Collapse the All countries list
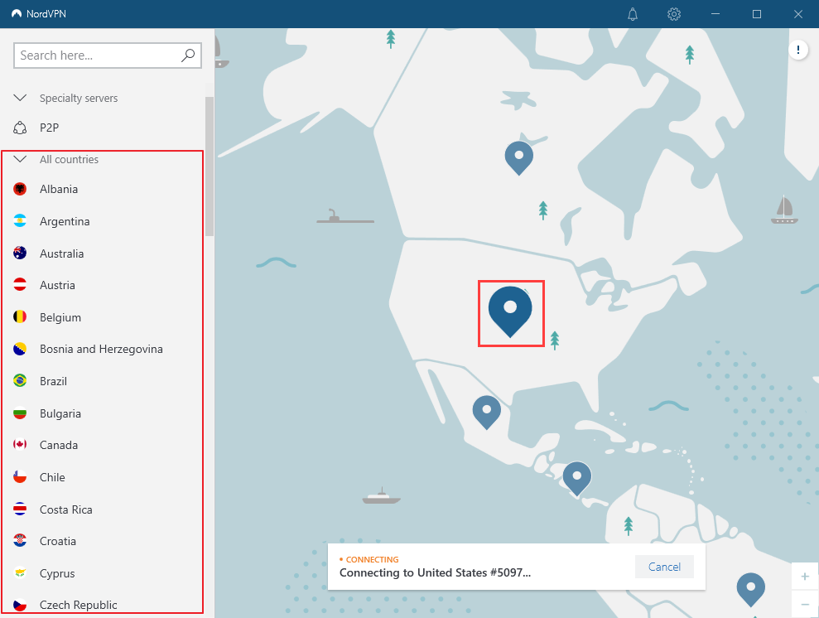 [21, 159]
